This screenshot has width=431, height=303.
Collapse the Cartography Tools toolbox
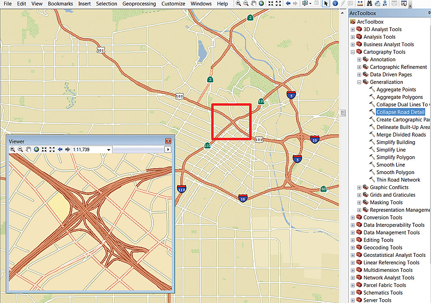click(353, 52)
